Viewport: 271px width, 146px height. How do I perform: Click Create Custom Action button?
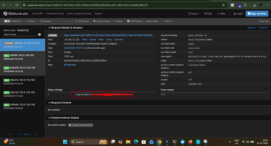click(x=81, y=125)
